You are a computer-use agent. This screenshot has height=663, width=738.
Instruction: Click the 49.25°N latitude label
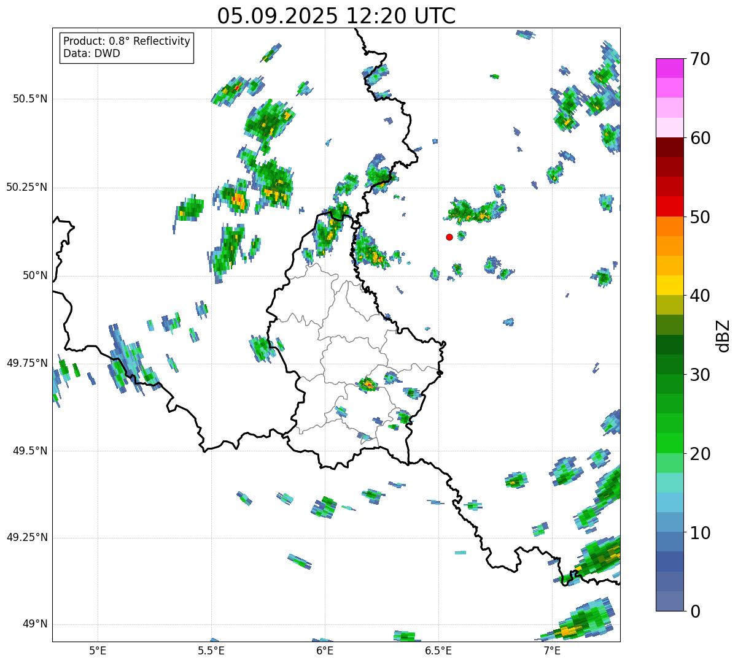coord(26,537)
